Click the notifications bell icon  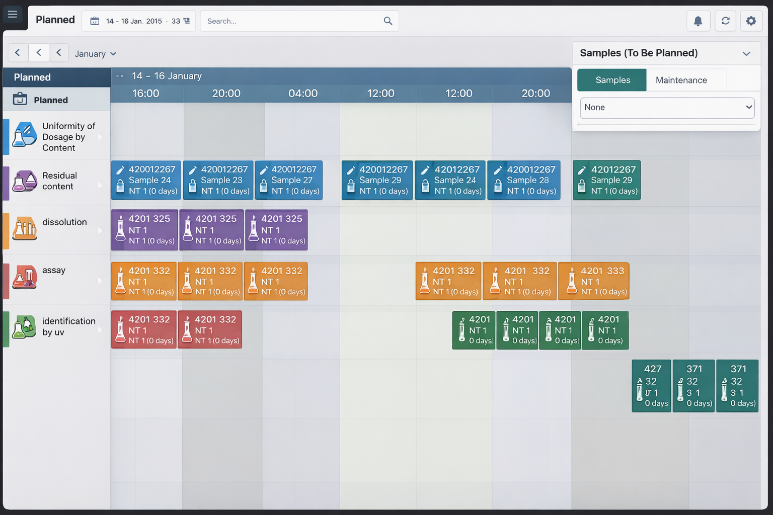coord(698,21)
